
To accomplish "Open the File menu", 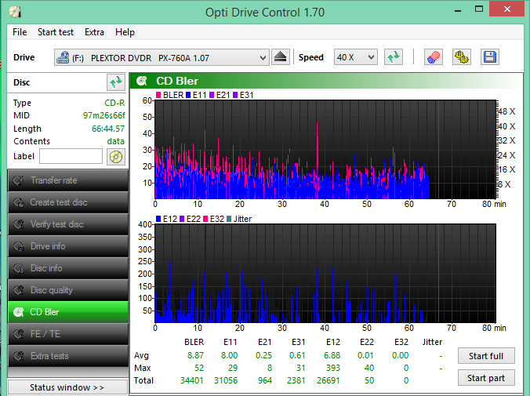I will pyautogui.click(x=20, y=32).
